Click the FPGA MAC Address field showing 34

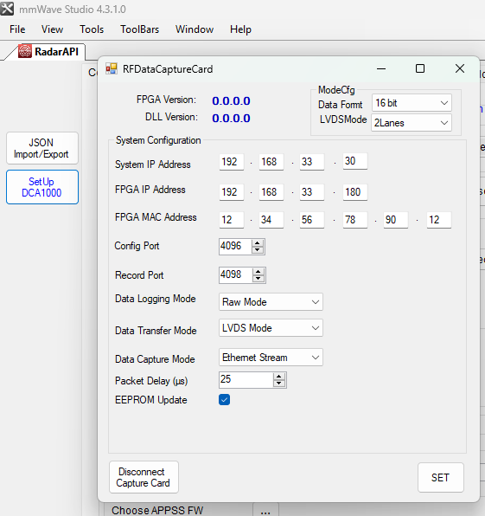(x=271, y=220)
